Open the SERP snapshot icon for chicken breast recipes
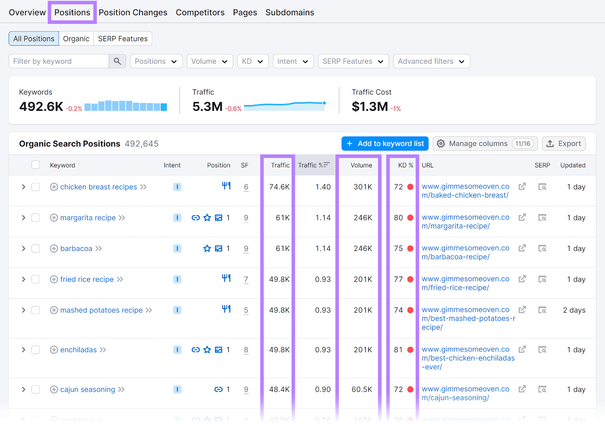Viewport: 605px width, 424px height. coord(542,186)
